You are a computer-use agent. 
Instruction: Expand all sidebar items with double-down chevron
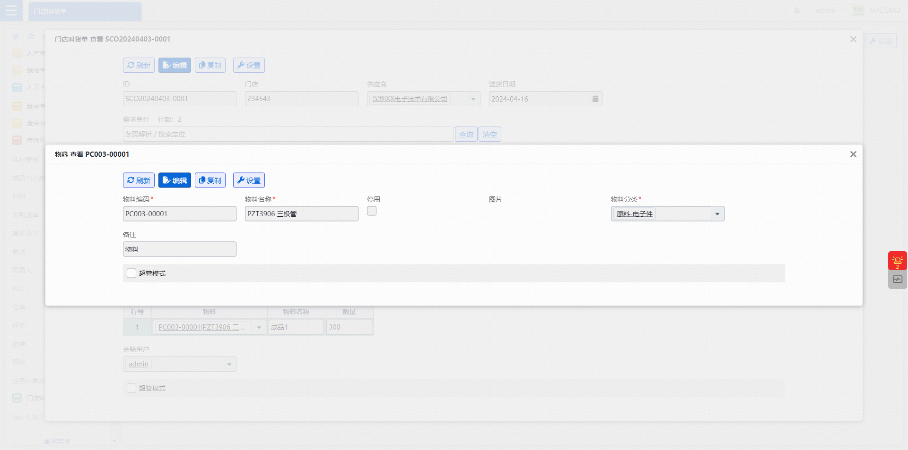point(16,36)
